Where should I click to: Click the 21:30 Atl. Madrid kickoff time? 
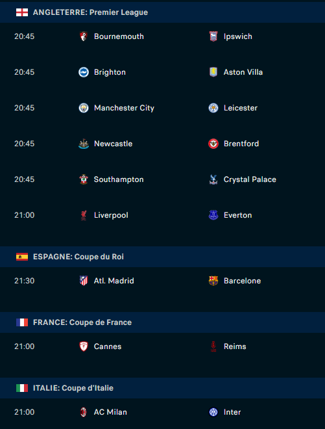pyautogui.click(x=24, y=281)
